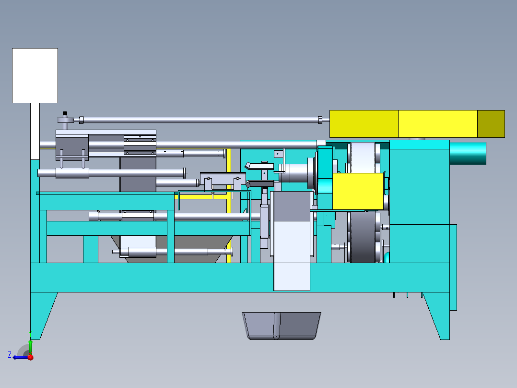Image resolution: width=517 pixels, height=388 pixels.
Task: Select the black knob on the lever pivot
Action: coord(65,114)
